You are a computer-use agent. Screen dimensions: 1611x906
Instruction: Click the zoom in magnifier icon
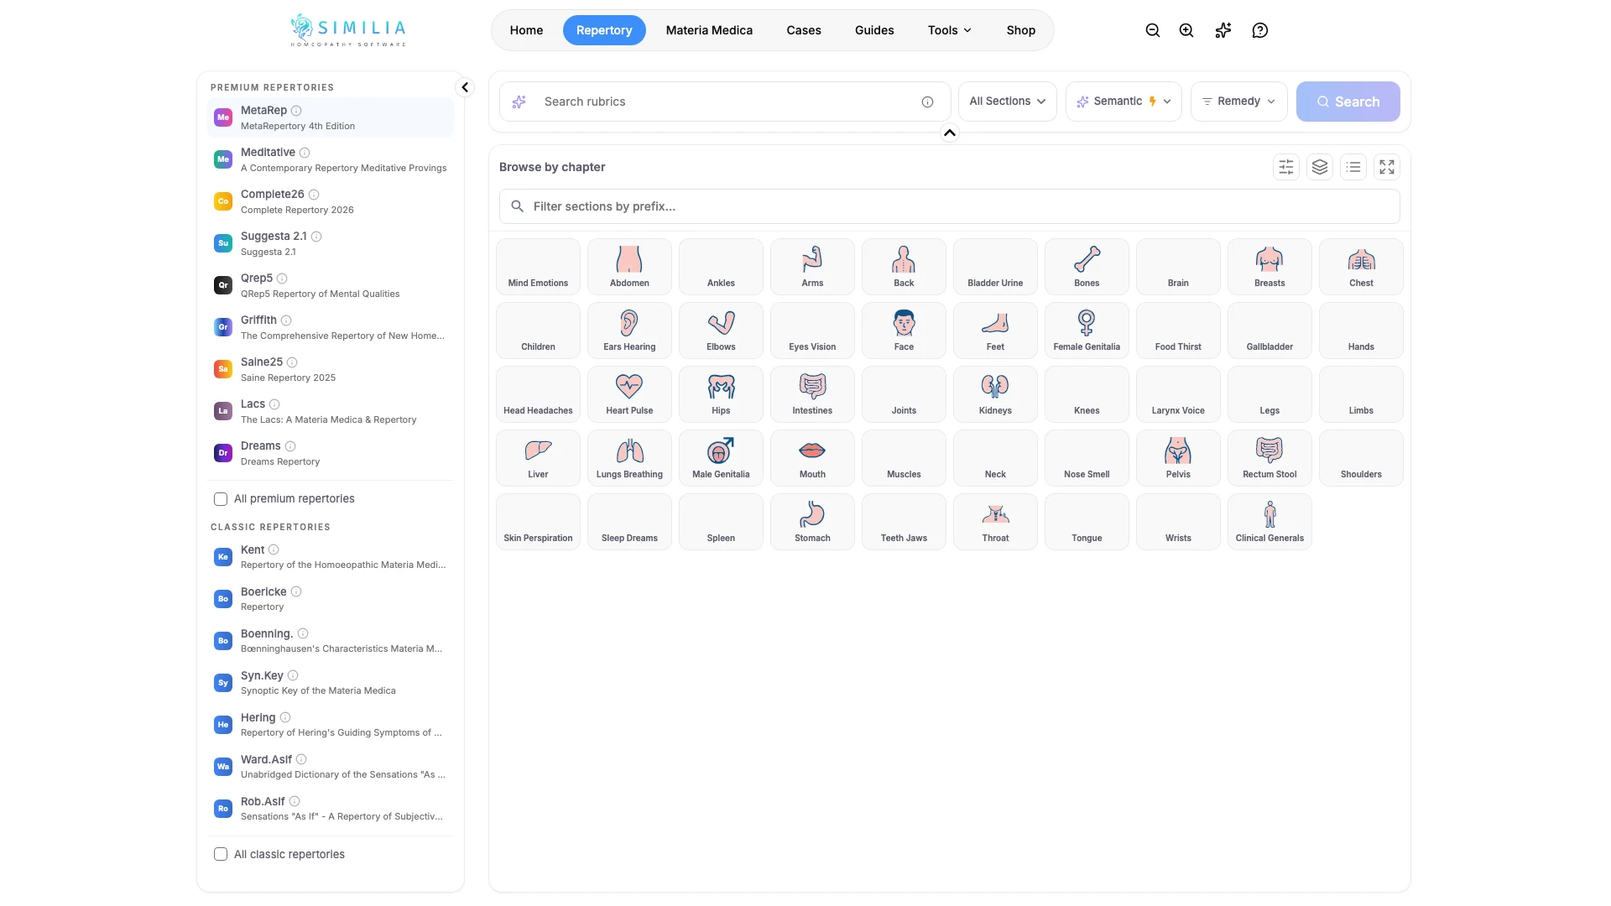1186,30
